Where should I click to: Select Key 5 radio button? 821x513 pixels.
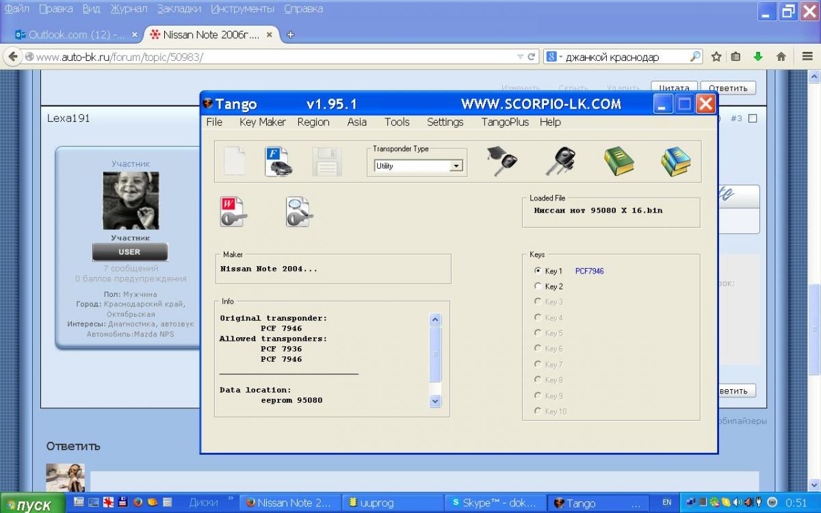click(538, 333)
